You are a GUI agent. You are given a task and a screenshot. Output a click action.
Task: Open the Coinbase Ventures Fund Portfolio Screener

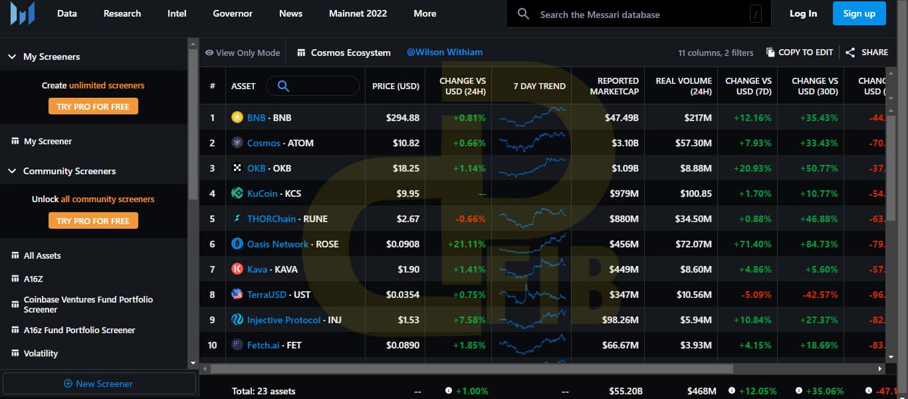[88, 305]
